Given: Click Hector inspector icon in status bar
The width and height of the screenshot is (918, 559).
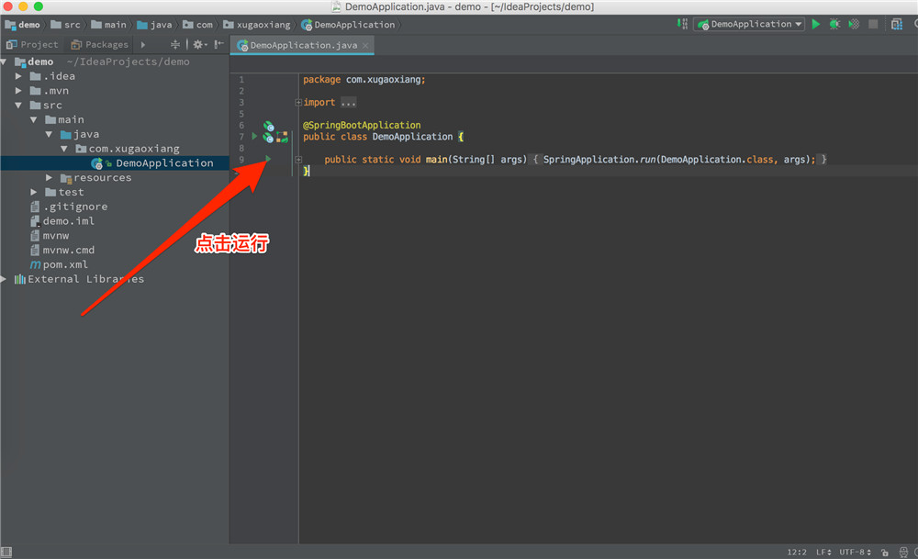Looking at the screenshot, I should (904, 552).
